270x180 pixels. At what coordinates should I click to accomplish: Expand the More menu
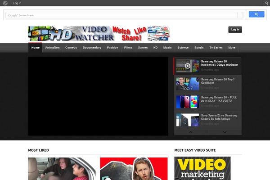pyautogui.click(x=232, y=48)
